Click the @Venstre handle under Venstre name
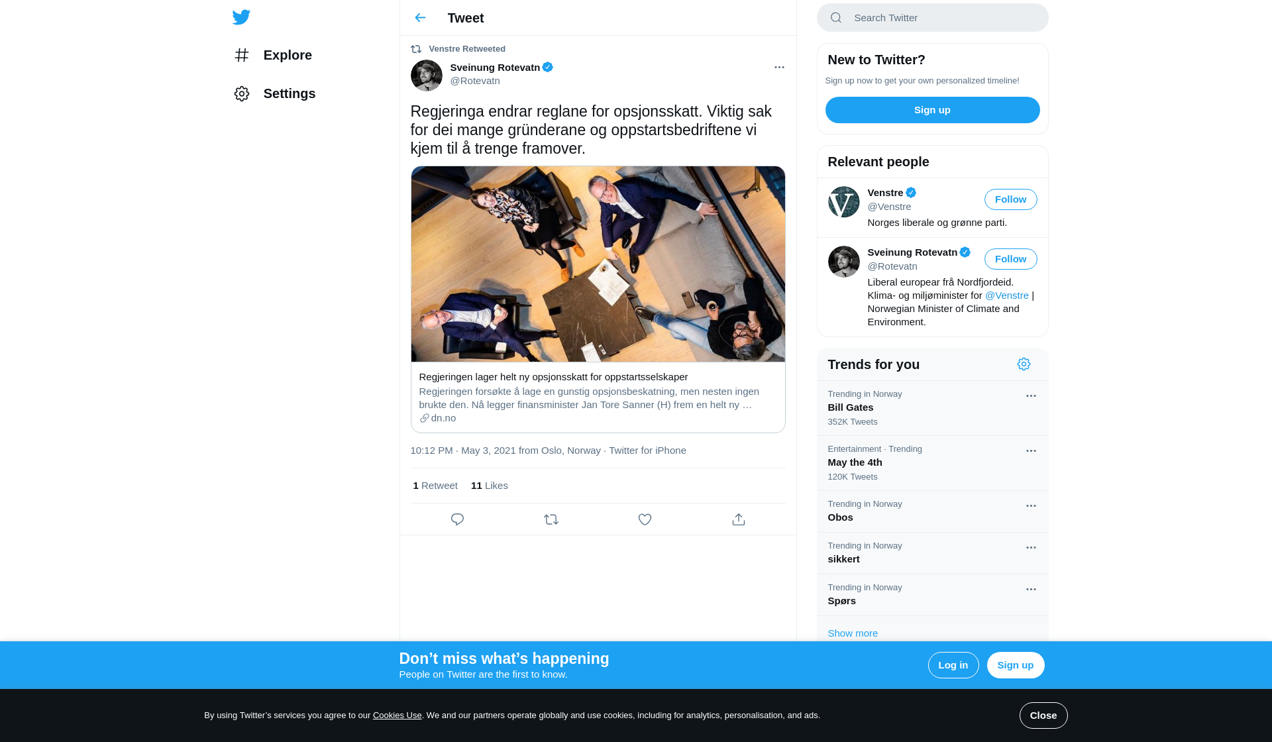The width and height of the screenshot is (1272, 742). click(x=890, y=207)
